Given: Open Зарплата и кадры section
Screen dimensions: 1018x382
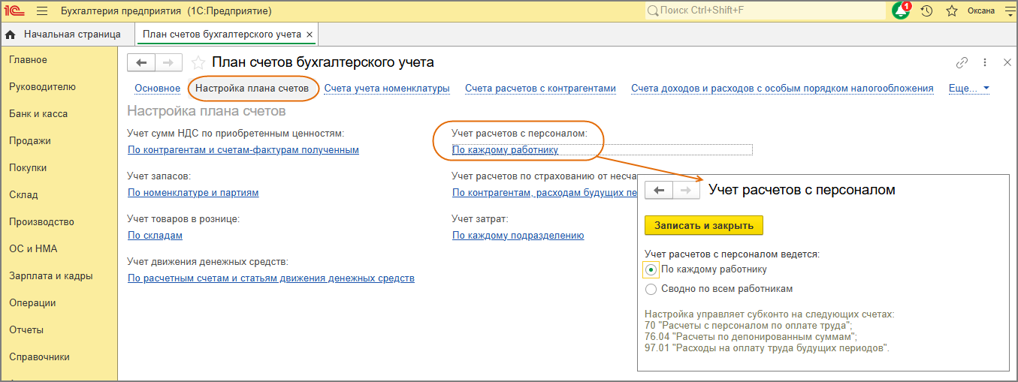Looking at the screenshot, I should tap(51, 276).
